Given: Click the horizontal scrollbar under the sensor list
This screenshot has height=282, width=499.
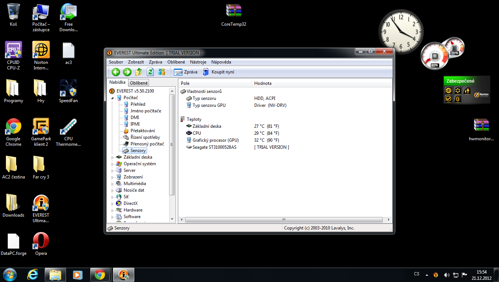Looking at the screenshot, I should click(284, 220).
